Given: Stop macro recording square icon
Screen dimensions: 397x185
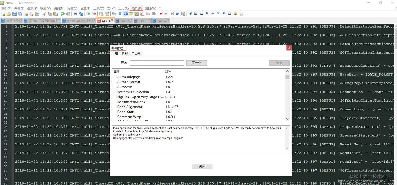Looking at the screenshot, I should click(x=166, y=14).
